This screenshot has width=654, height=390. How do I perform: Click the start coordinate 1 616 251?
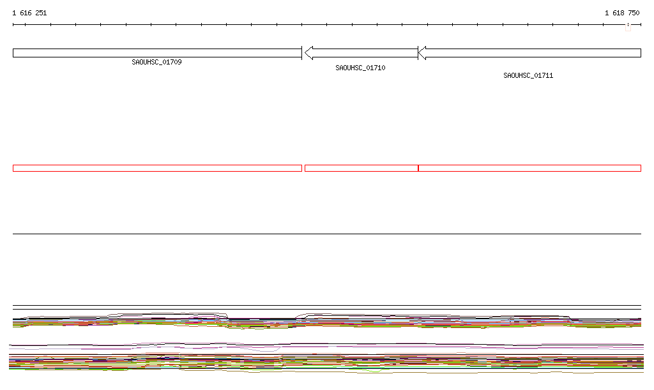pyautogui.click(x=29, y=13)
